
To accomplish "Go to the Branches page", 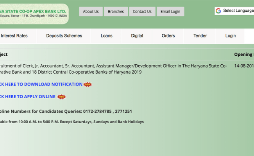I will (x=116, y=12).
